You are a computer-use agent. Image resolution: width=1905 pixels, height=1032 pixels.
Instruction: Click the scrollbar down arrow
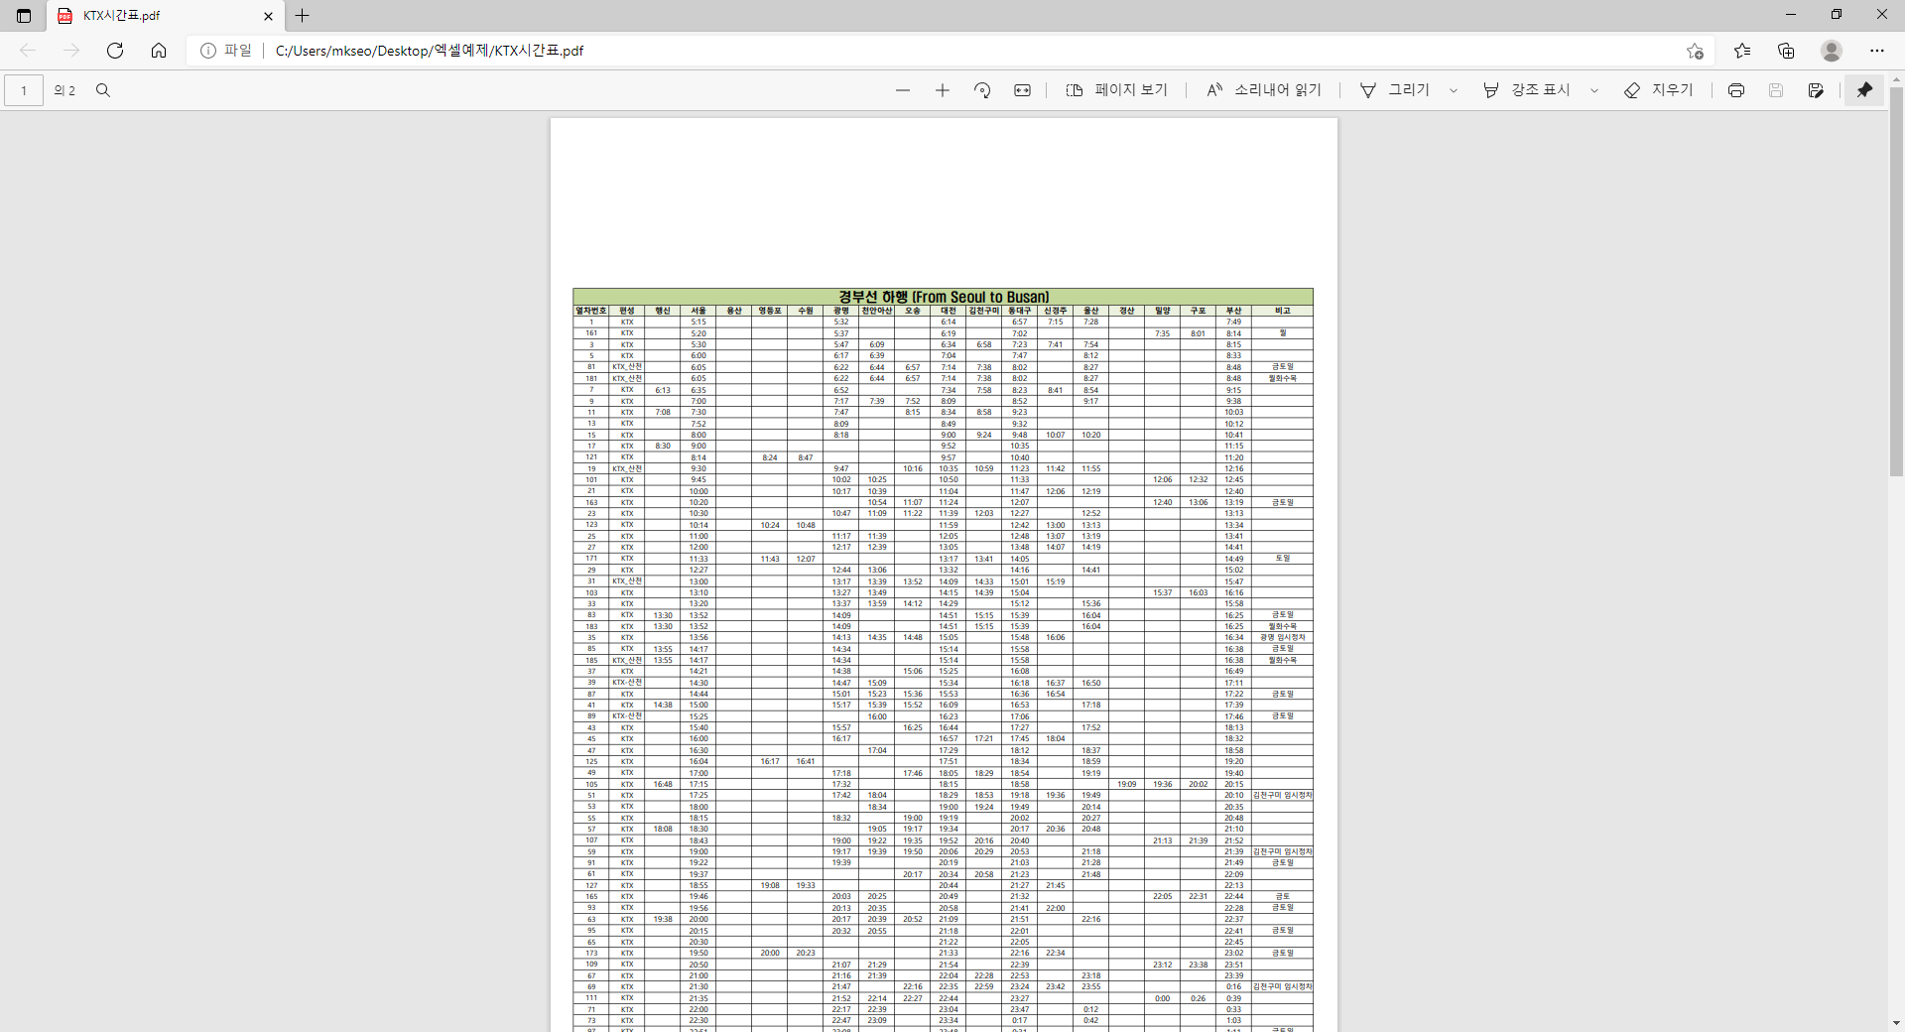click(x=1896, y=1023)
